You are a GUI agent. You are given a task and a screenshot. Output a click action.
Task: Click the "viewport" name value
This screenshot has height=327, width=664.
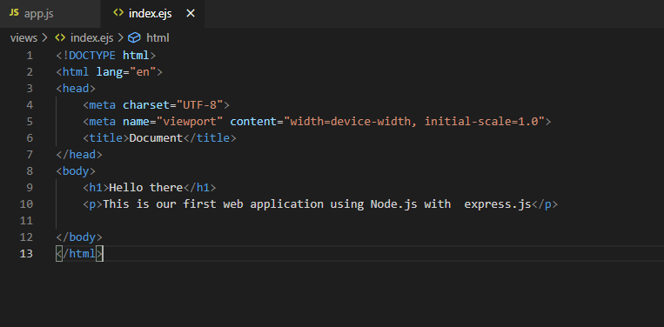click(x=190, y=122)
